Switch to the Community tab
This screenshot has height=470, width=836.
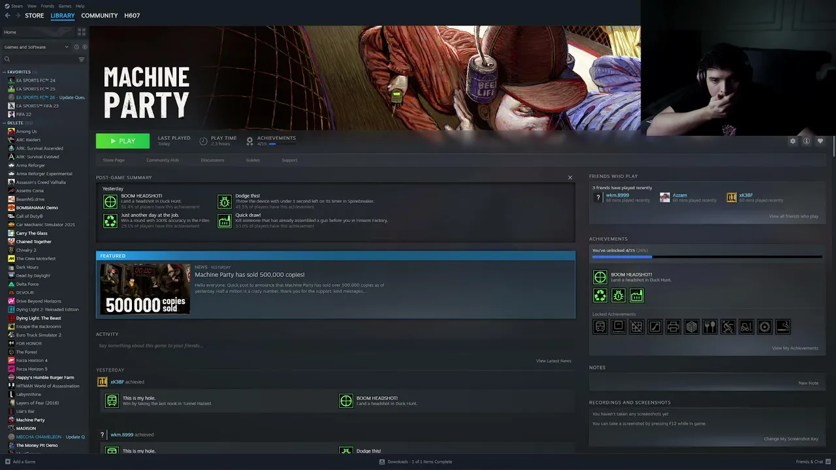99,16
